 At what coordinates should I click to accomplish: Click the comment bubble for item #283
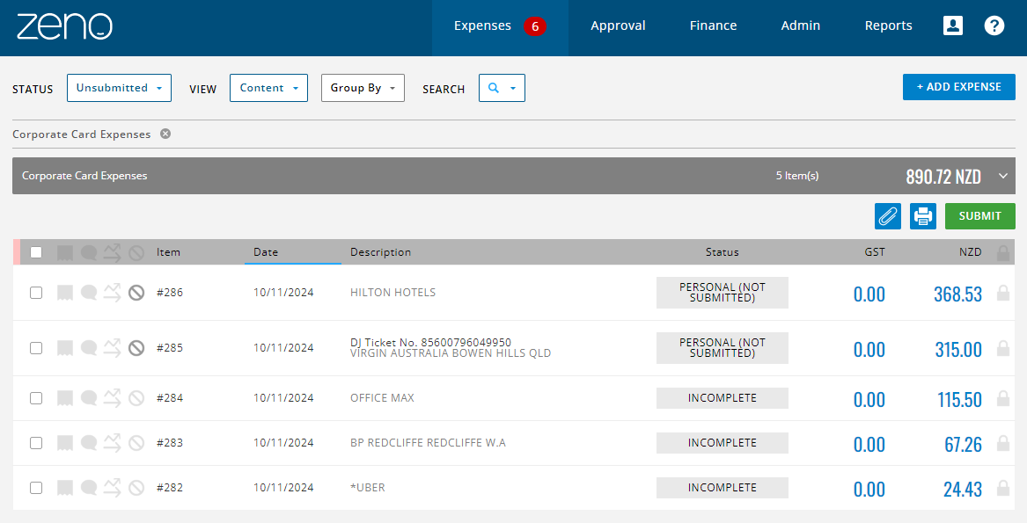tap(89, 443)
